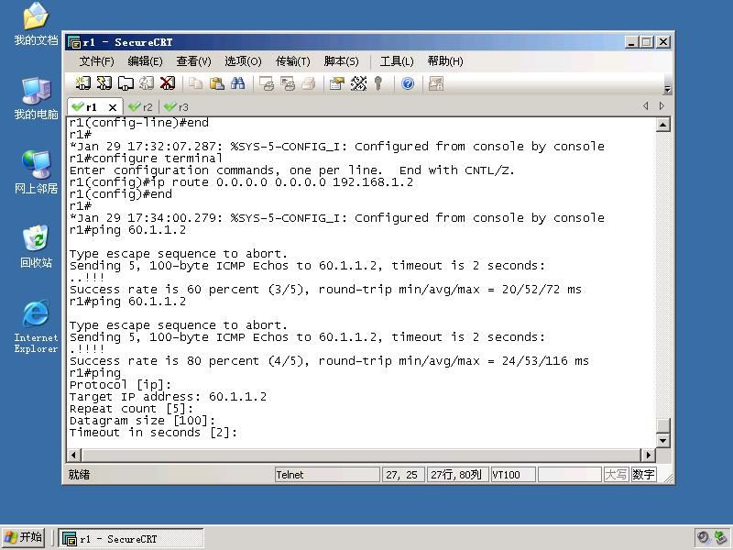Click the SecureCRT title bar system icon
This screenshot has width=733, height=550.
74,42
